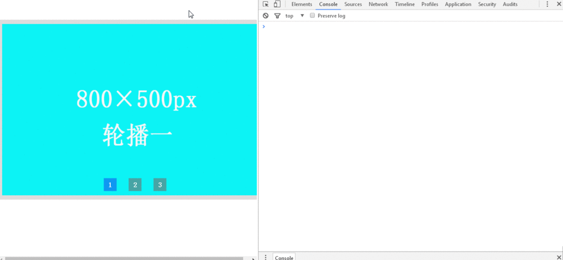Click the page horizontal scrollbar thumb
Image resolution: width=563 pixels, height=260 pixels.
point(124,258)
